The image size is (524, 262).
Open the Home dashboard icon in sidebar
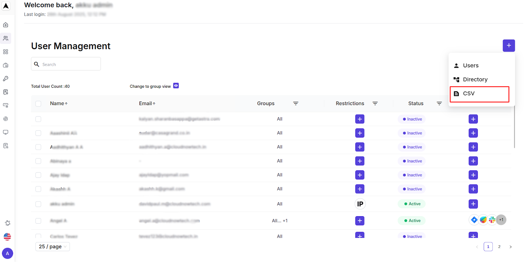(6, 25)
